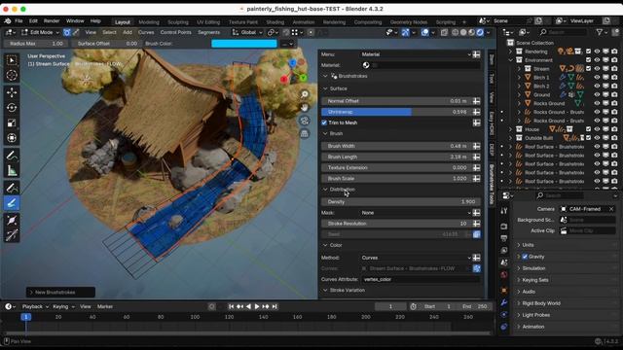The image size is (623, 350).
Task: Open the World properties tab icon
Action: pos(504,274)
